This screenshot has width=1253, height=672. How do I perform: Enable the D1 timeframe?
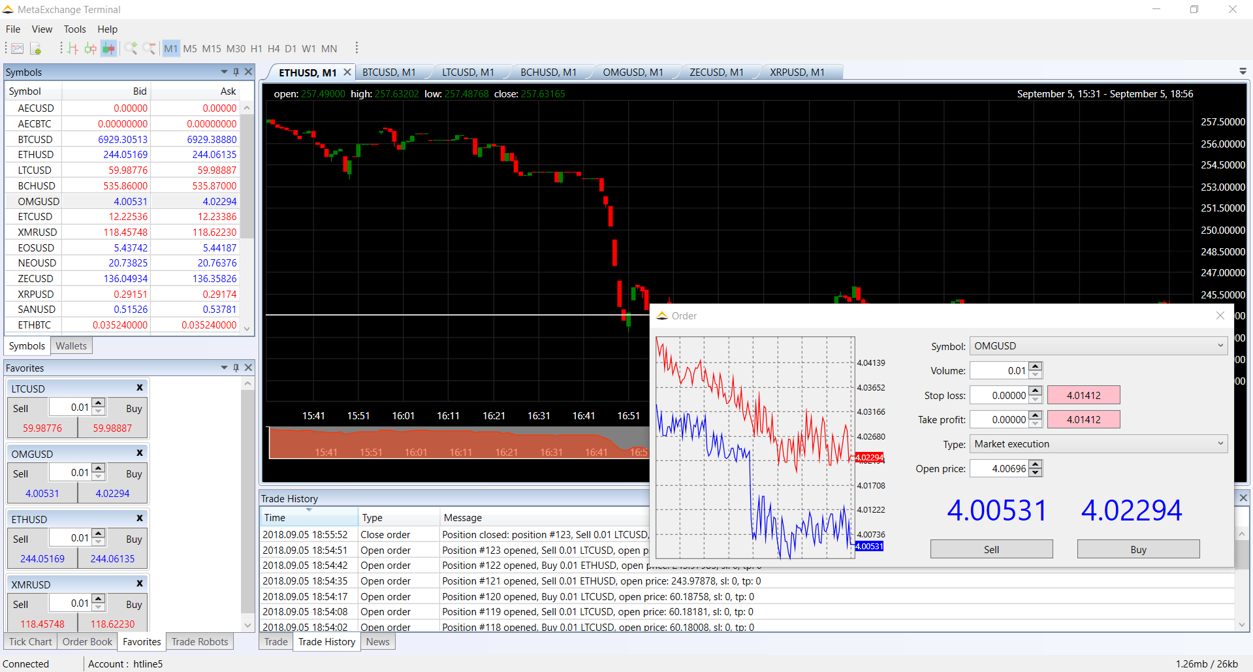tap(291, 48)
